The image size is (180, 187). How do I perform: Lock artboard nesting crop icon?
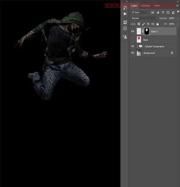153,24
